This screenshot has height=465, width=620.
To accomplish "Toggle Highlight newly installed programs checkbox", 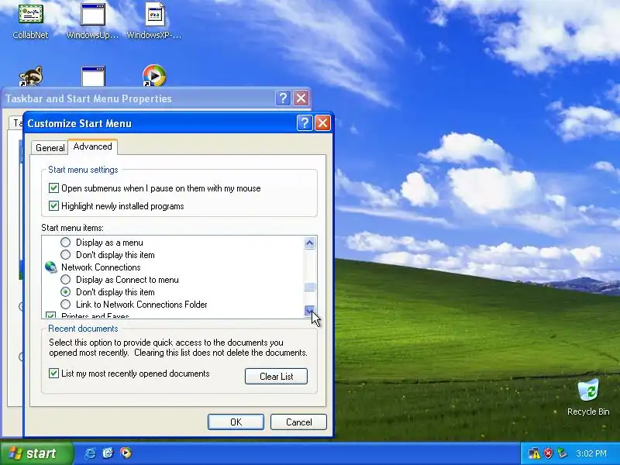I will click(x=53, y=205).
